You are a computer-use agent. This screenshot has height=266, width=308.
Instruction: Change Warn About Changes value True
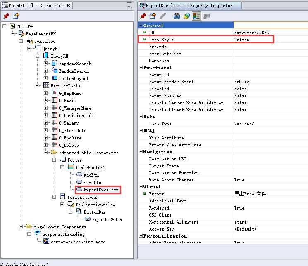coord(271,180)
